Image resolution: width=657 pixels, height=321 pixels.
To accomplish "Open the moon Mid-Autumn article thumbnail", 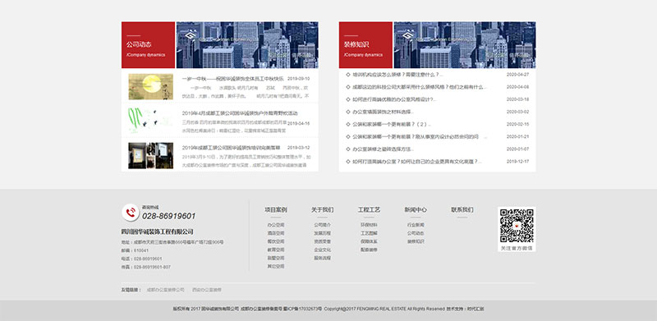I will pyautogui.click(x=151, y=87).
